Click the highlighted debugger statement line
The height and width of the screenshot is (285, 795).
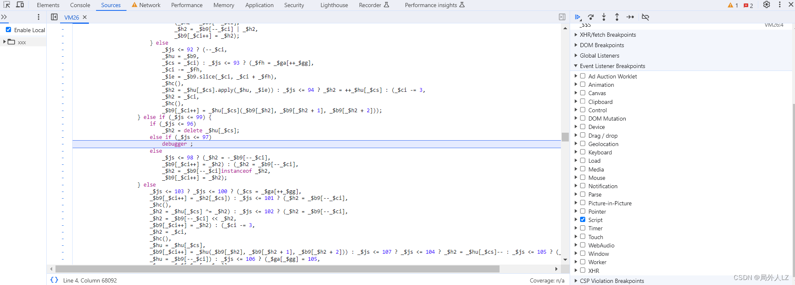pos(316,144)
